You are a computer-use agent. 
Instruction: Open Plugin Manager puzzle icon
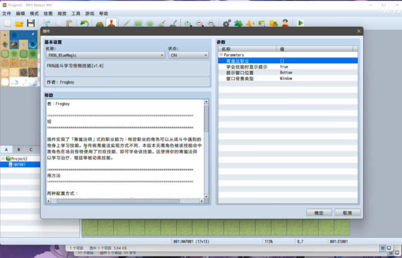pos(238,23)
